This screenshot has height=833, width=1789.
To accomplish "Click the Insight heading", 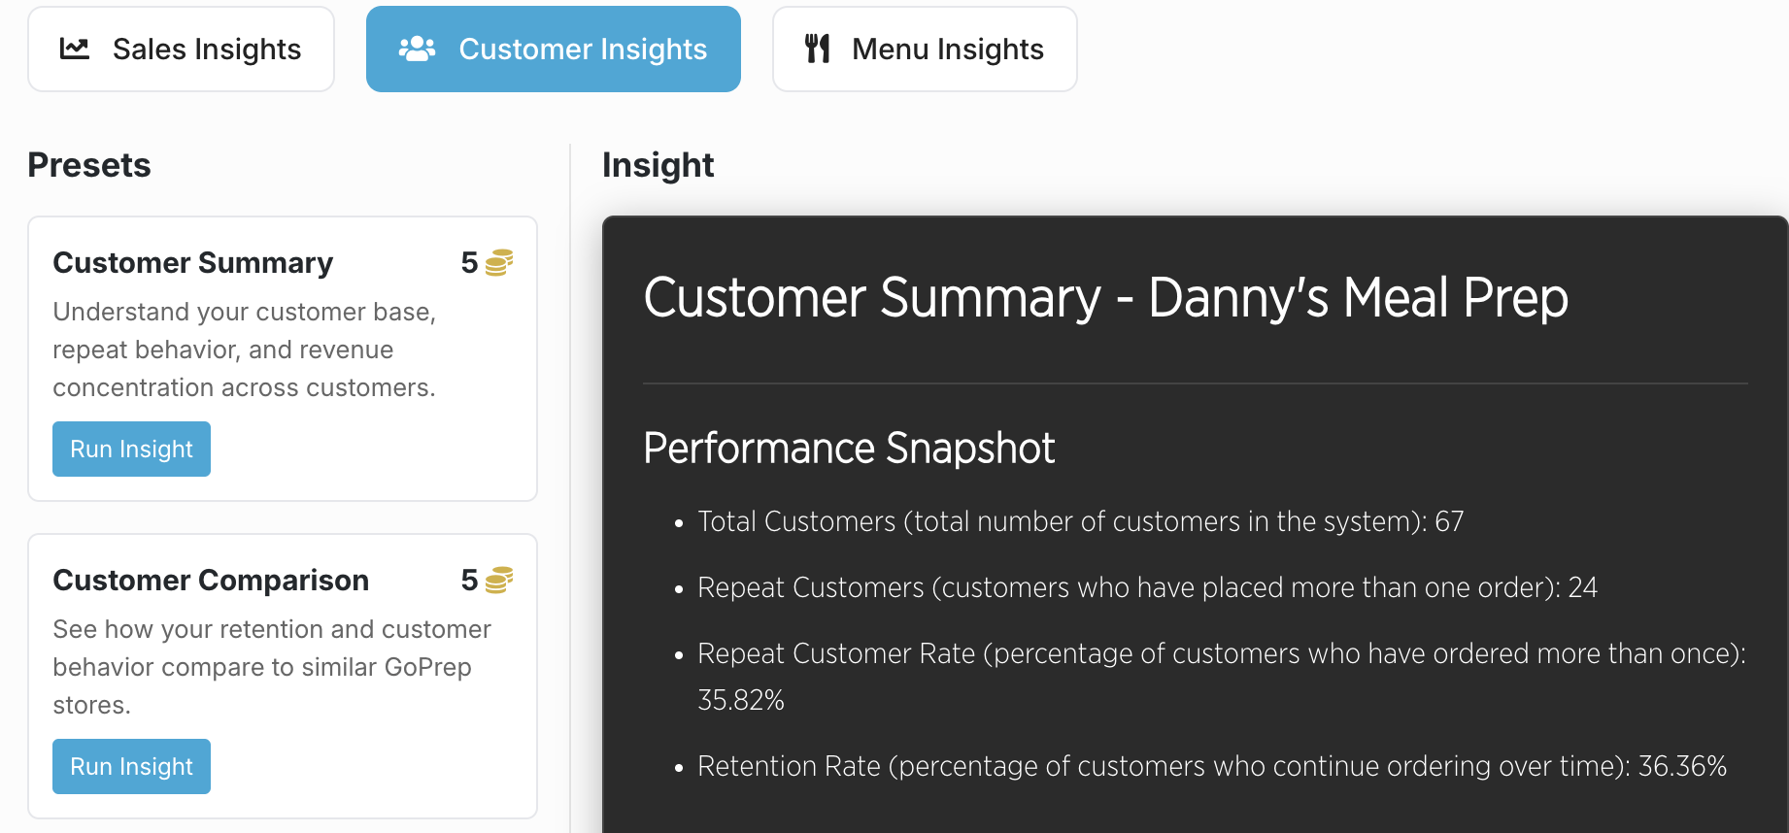I will coord(658,165).
